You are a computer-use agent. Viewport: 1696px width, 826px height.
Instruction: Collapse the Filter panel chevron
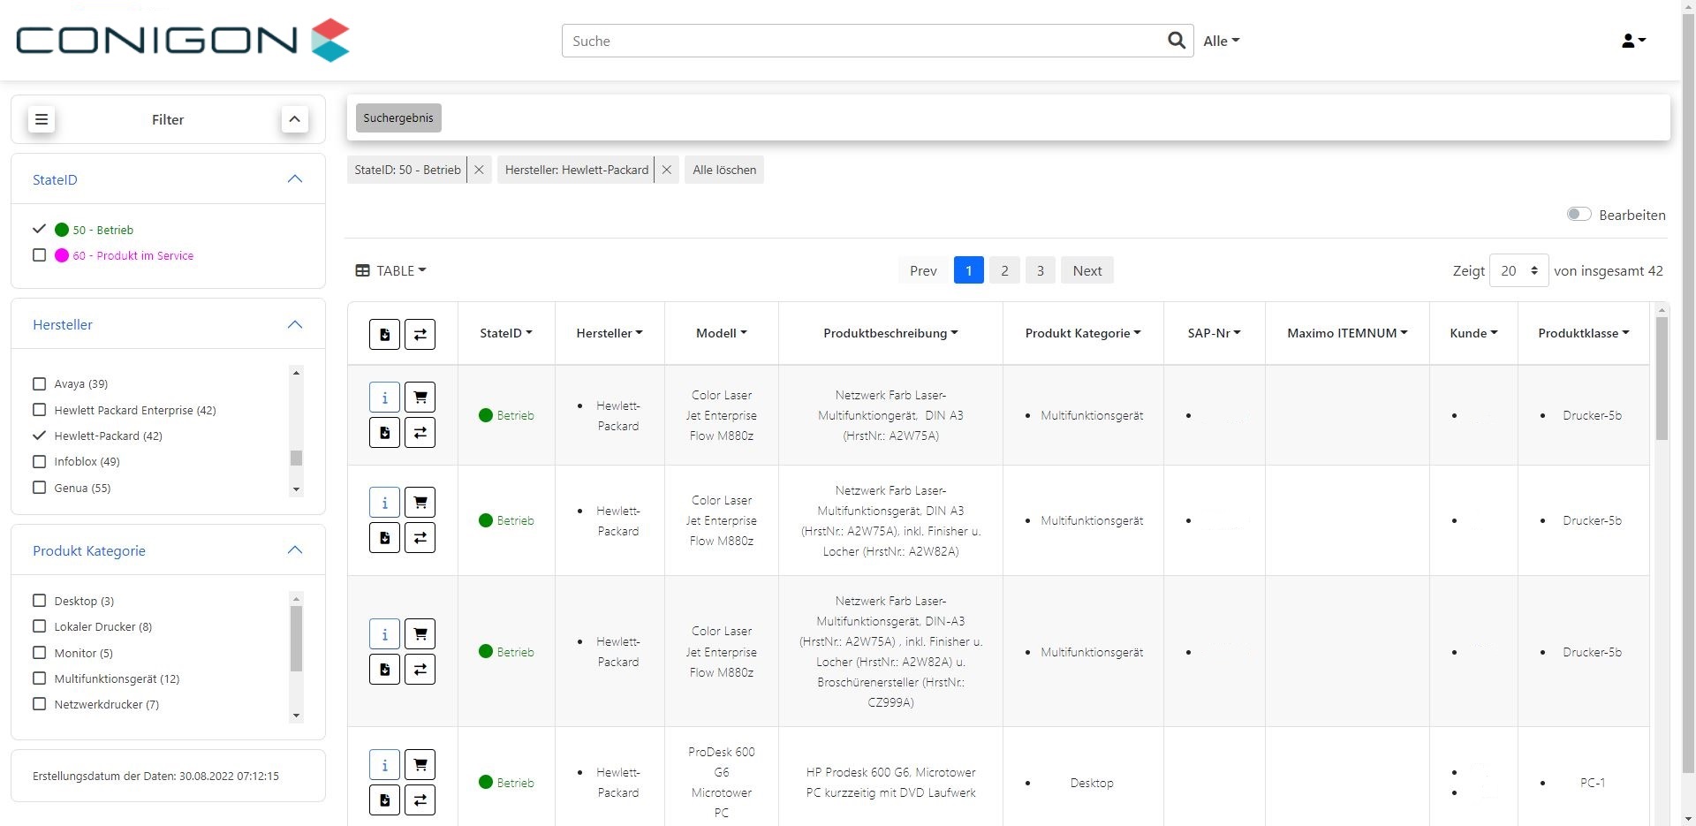coord(295,119)
